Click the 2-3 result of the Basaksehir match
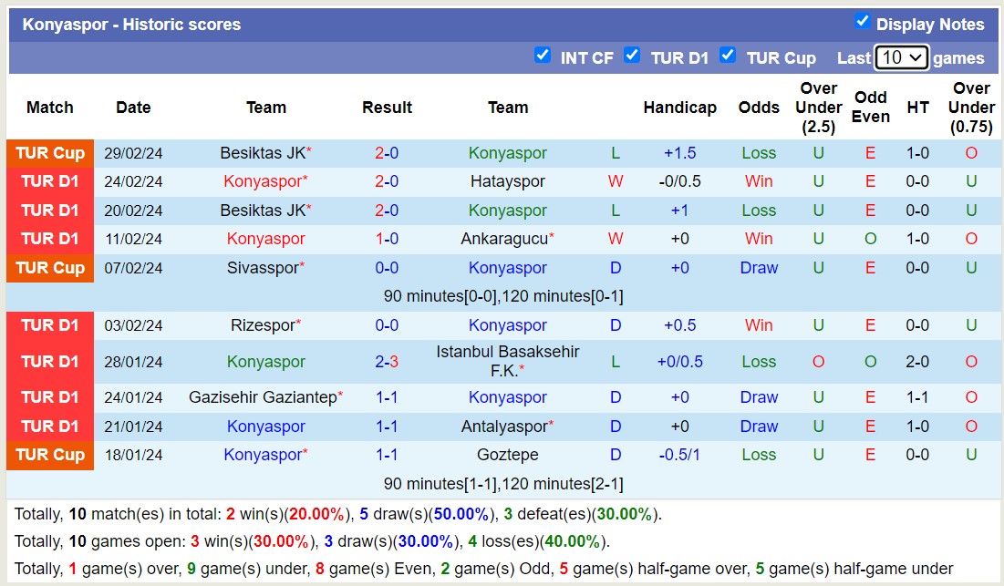The width and height of the screenshot is (1004, 586). 387,361
